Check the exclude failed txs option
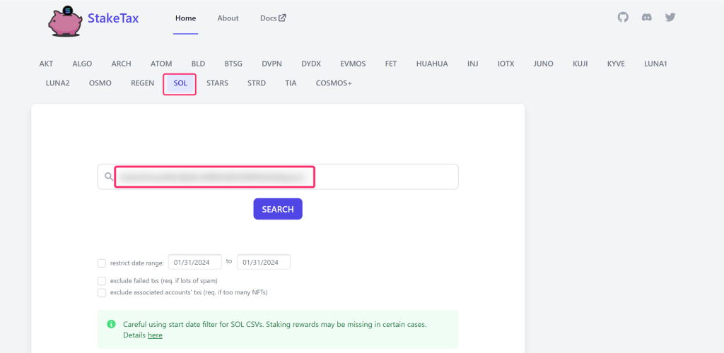 click(102, 281)
